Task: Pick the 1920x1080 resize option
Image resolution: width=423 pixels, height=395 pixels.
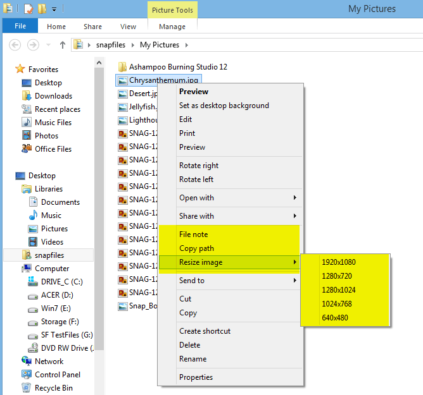Action: click(339, 262)
